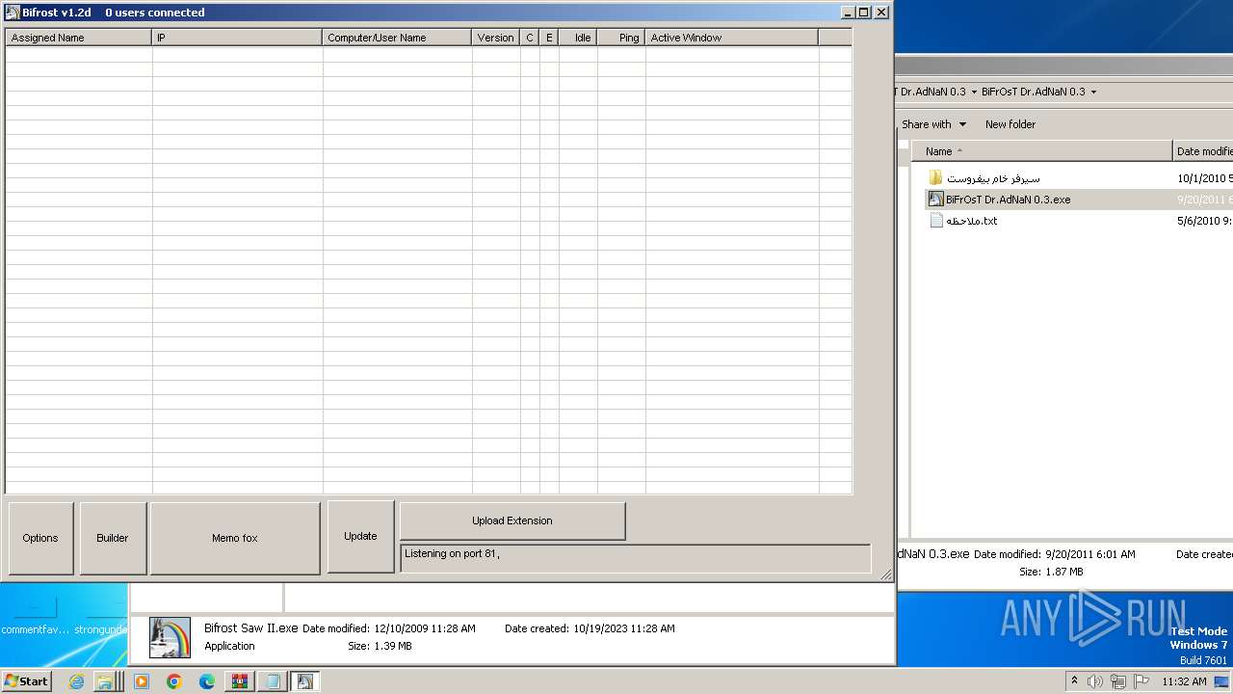
Task: Switch to WinRAR taskbar item
Action: coord(240,681)
